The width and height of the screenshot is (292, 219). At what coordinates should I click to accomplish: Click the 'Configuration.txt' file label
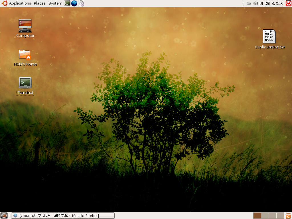coord(270,47)
